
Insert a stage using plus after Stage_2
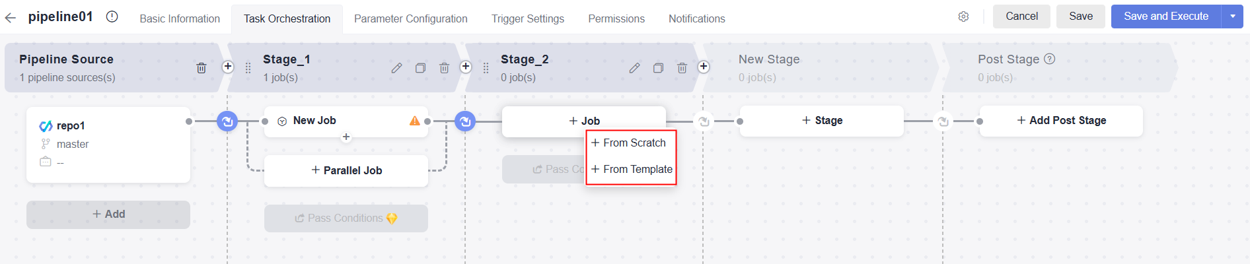coord(704,67)
